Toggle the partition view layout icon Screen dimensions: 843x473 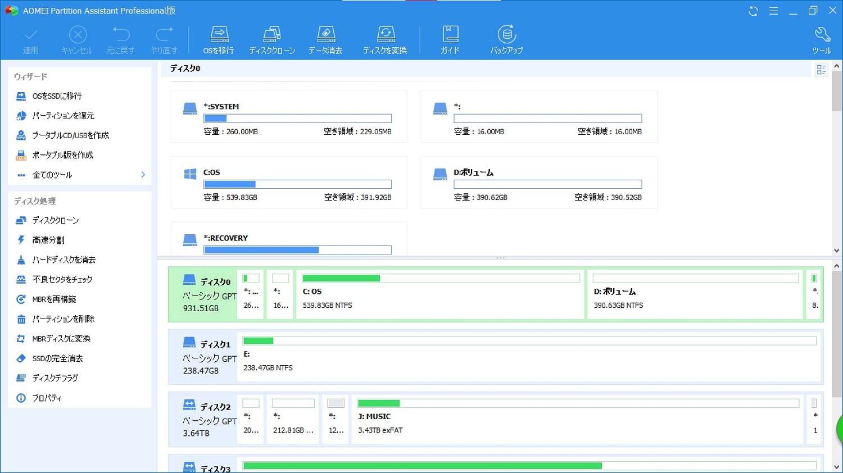(x=821, y=70)
